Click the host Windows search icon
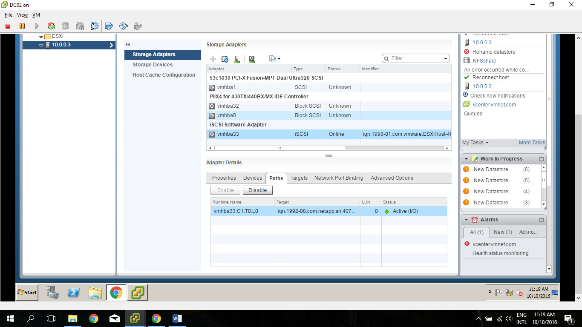The width and height of the screenshot is (582, 327). coord(31,318)
